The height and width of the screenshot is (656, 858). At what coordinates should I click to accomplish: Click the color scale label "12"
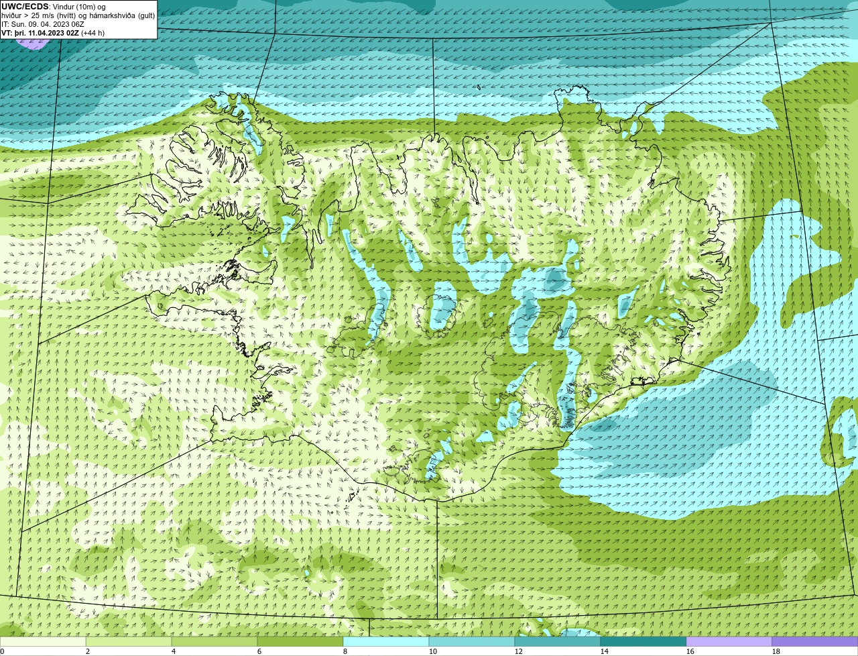[519, 651]
